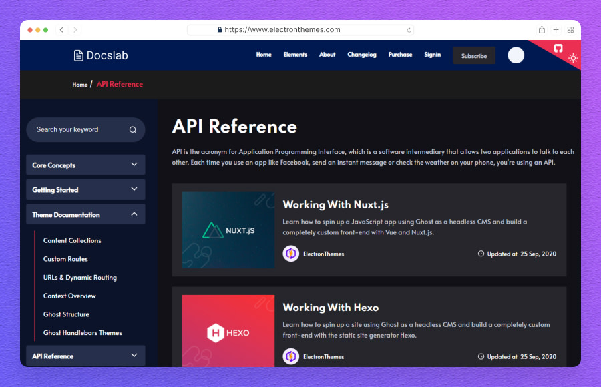
Task: Open the Changelog nav item
Action: pos(362,55)
